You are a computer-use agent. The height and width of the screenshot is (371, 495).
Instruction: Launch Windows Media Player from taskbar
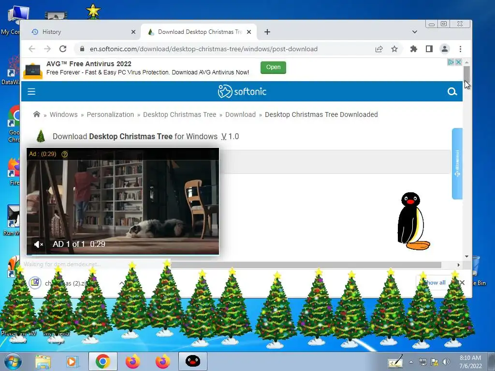coord(72,361)
